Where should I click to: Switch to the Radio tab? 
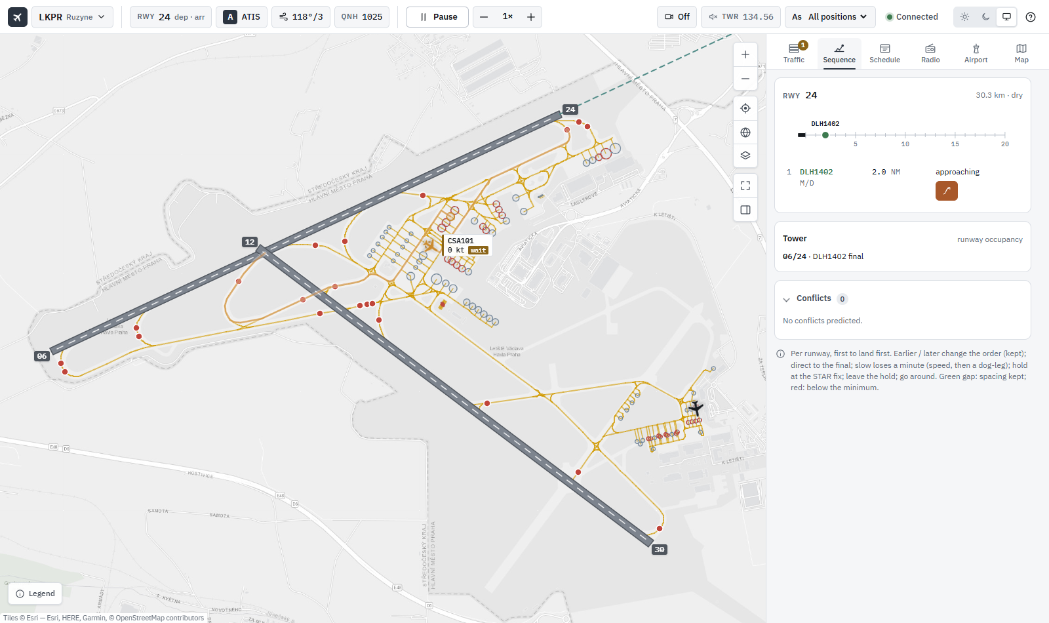click(930, 53)
